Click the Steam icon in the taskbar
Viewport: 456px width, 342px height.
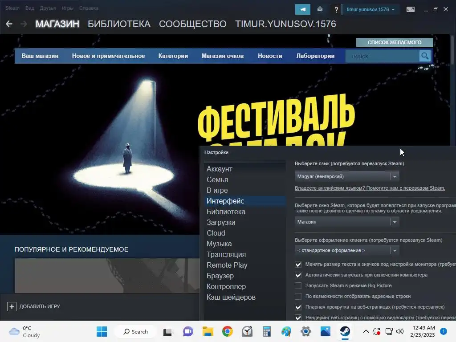click(x=345, y=331)
